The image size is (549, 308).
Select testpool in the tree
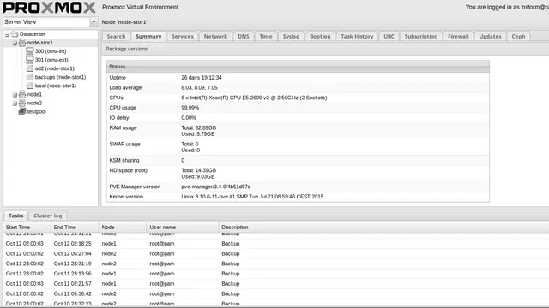37,112
